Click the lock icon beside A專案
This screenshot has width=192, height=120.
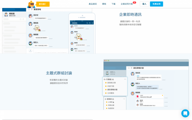pos(113,102)
